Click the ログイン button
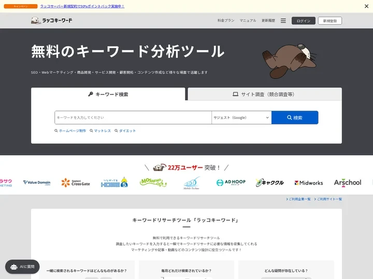The height and width of the screenshot is (279, 373). [x=303, y=21]
